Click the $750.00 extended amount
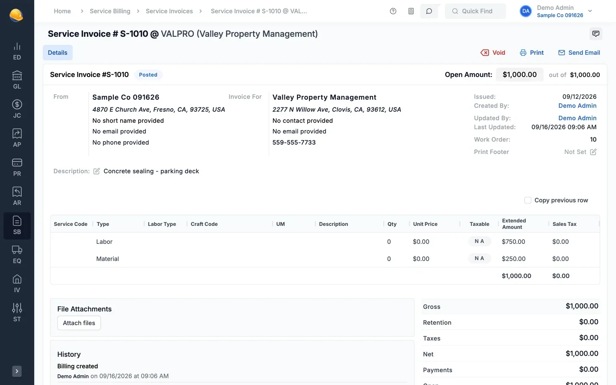Image resolution: width=616 pixels, height=385 pixels. click(513, 242)
